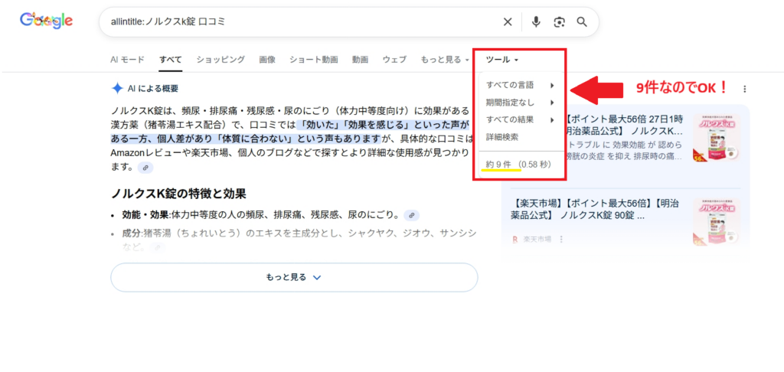The width and height of the screenshot is (784, 372).
Task: Click the link chip after 尿のにごり bullet
Action: 412,215
